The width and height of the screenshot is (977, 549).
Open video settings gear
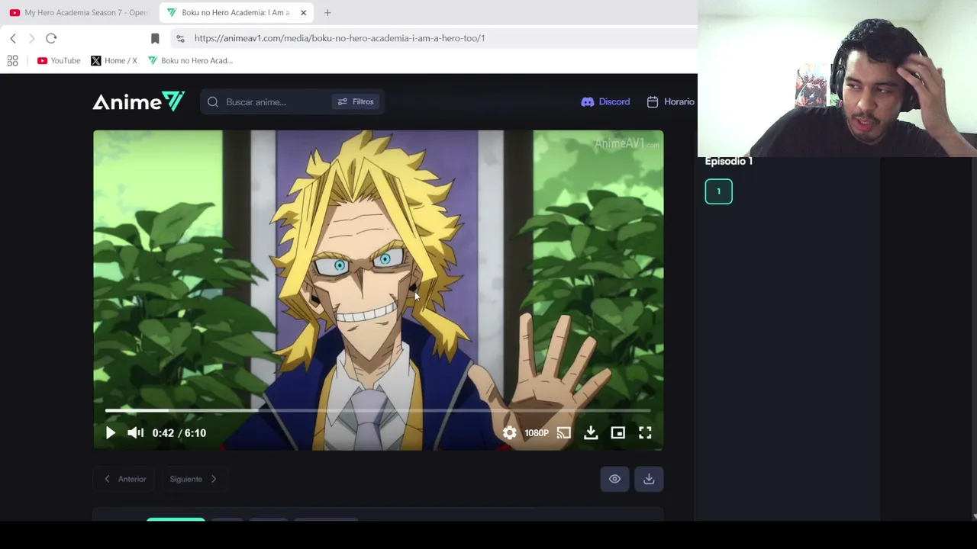(x=509, y=432)
